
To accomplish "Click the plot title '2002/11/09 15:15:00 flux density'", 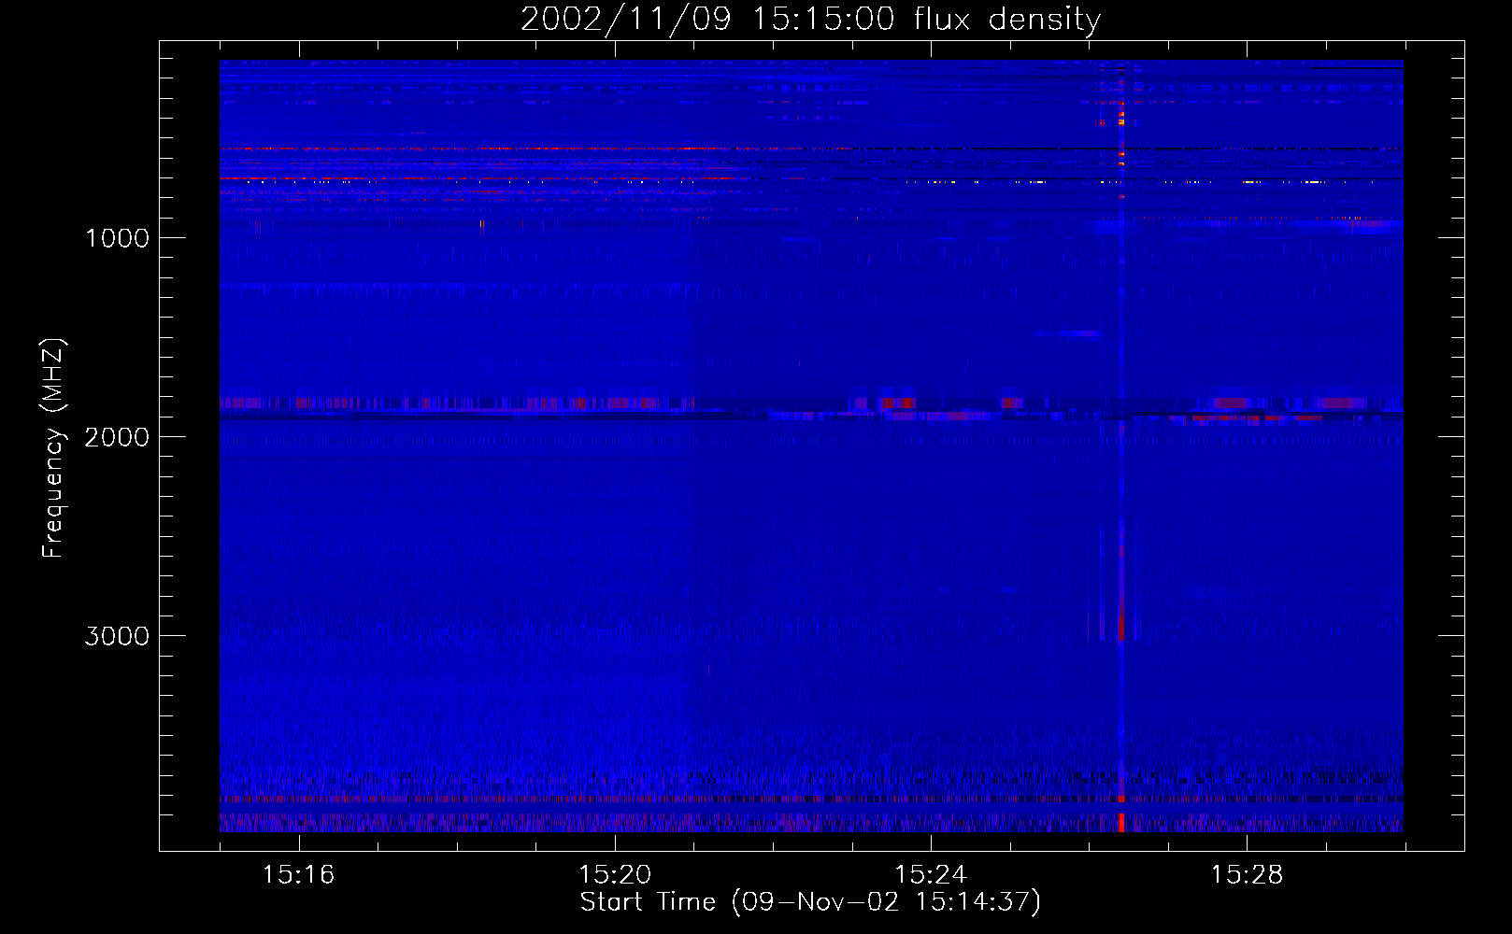I will (810, 19).
